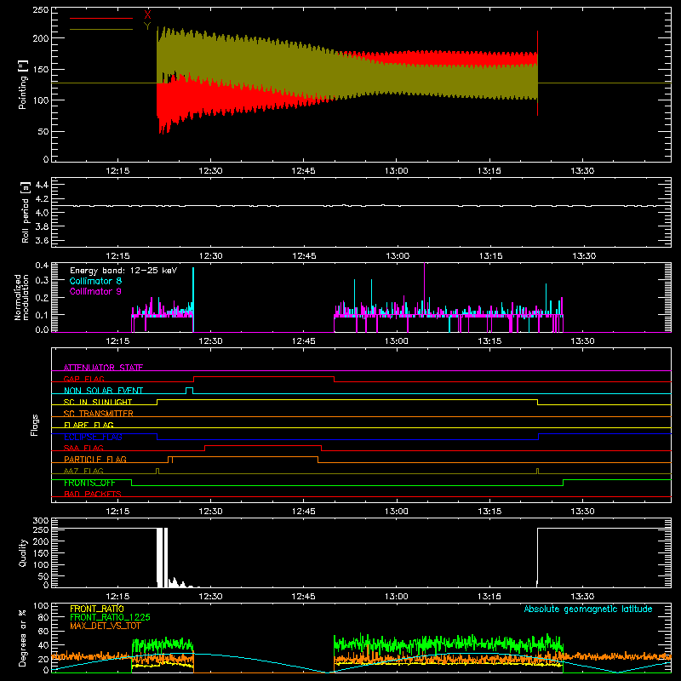
Task: Click the "Roll period [s]" axis title
Action: (26, 212)
